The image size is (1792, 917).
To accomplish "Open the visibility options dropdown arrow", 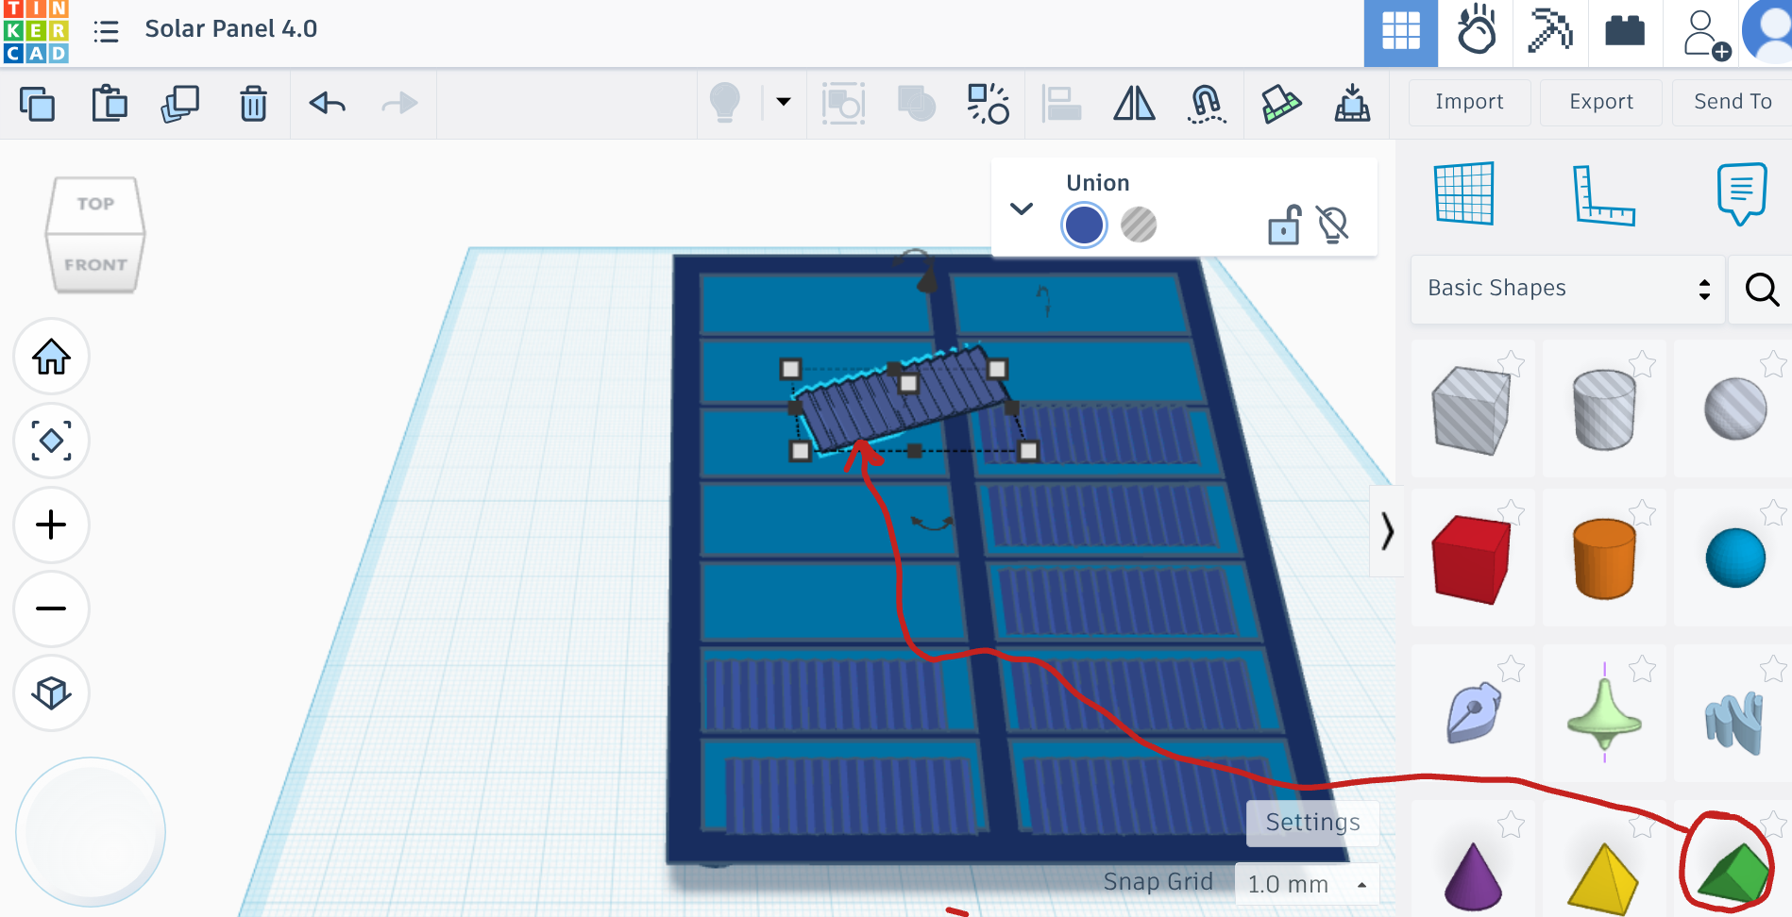I will 784,102.
